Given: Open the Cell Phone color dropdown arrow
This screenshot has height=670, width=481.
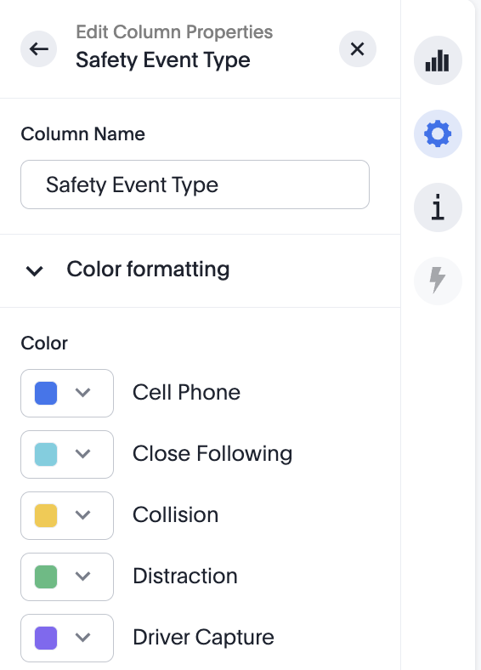Looking at the screenshot, I should (x=82, y=393).
